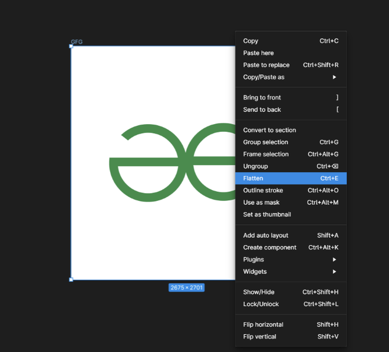
Task: Click Paste to replace
Action: (x=291, y=65)
